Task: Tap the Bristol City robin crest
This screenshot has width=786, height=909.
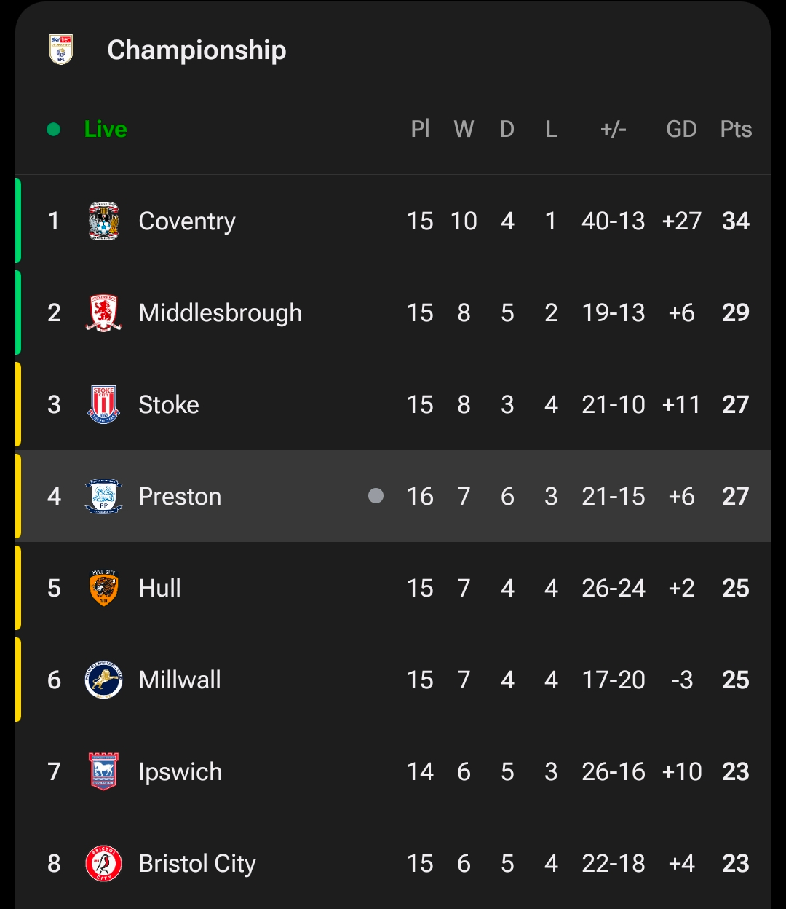Action: click(103, 864)
